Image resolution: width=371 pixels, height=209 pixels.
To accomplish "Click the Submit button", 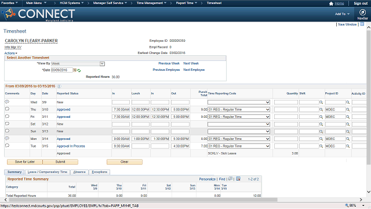I will point(60,162).
